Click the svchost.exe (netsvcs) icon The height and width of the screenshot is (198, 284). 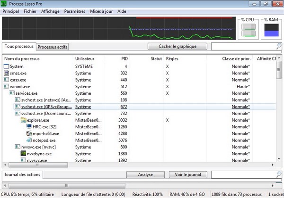click(18, 100)
